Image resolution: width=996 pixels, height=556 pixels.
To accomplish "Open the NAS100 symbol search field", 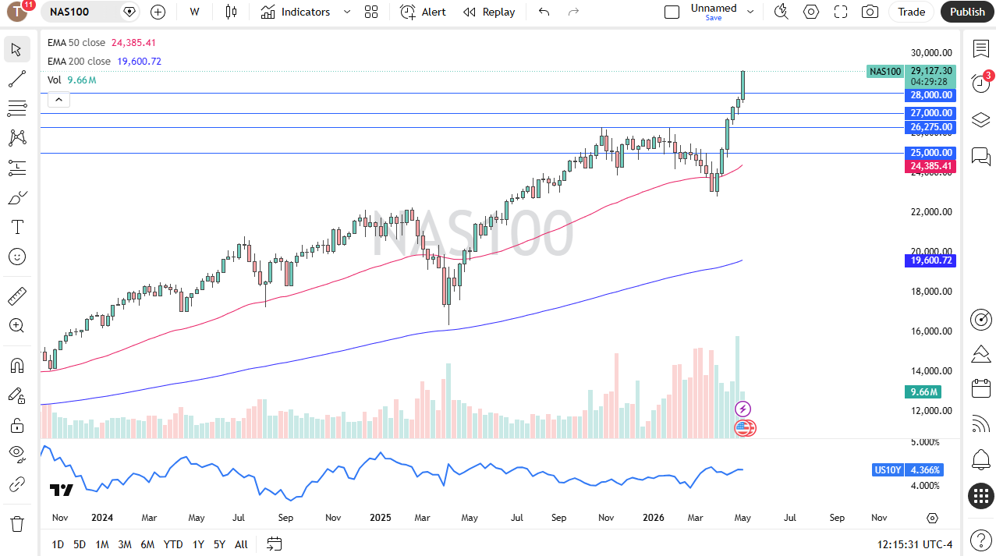I will tap(91, 12).
